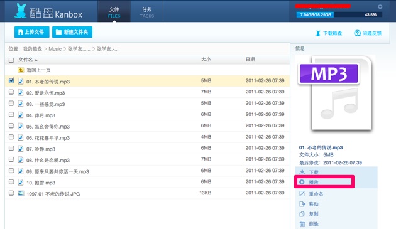The height and width of the screenshot is (229, 396).
Task: Click the music file icon for 06. 花花嘉年华.mp3
Action: pos(21,137)
